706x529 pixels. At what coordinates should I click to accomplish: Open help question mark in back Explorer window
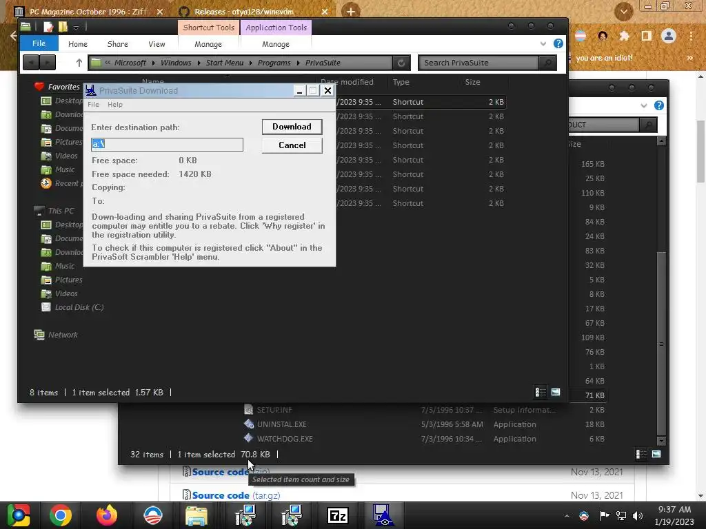pos(658,105)
